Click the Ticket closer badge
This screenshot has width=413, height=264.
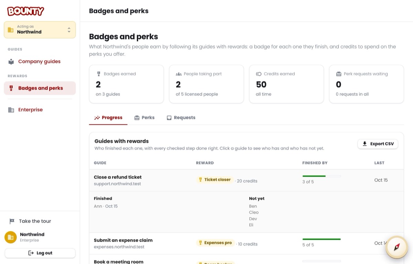pyautogui.click(x=214, y=180)
